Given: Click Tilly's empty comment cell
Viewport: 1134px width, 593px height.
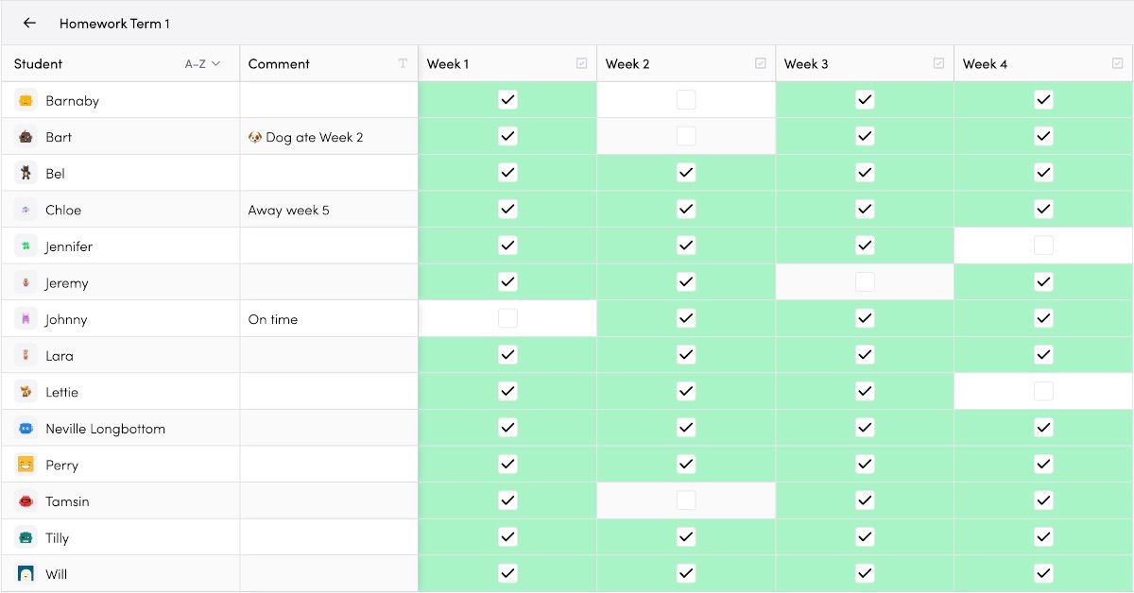Looking at the screenshot, I should tap(329, 537).
